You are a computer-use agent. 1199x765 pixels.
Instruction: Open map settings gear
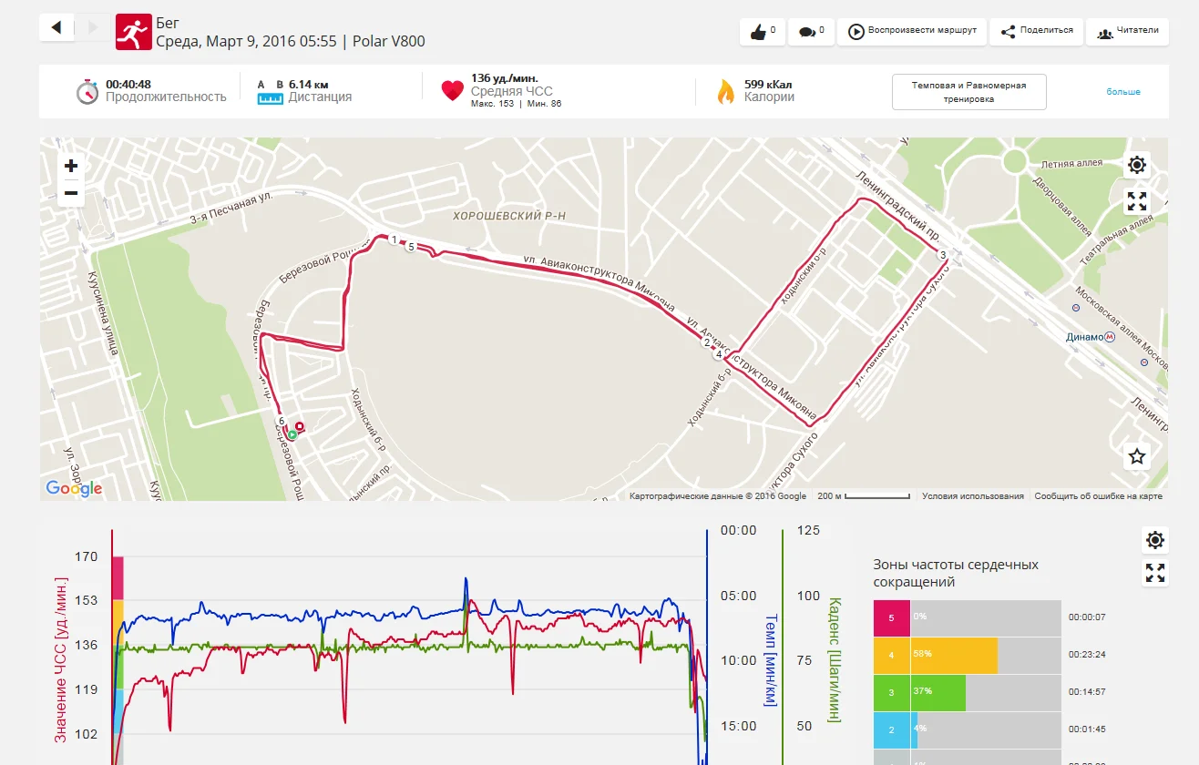click(1137, 165)
